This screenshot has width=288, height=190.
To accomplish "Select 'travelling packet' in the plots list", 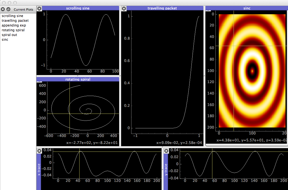I will pos(15,21).
